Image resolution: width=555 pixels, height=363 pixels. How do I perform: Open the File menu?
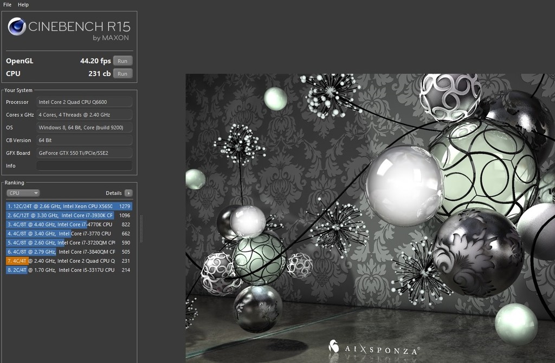7,4
